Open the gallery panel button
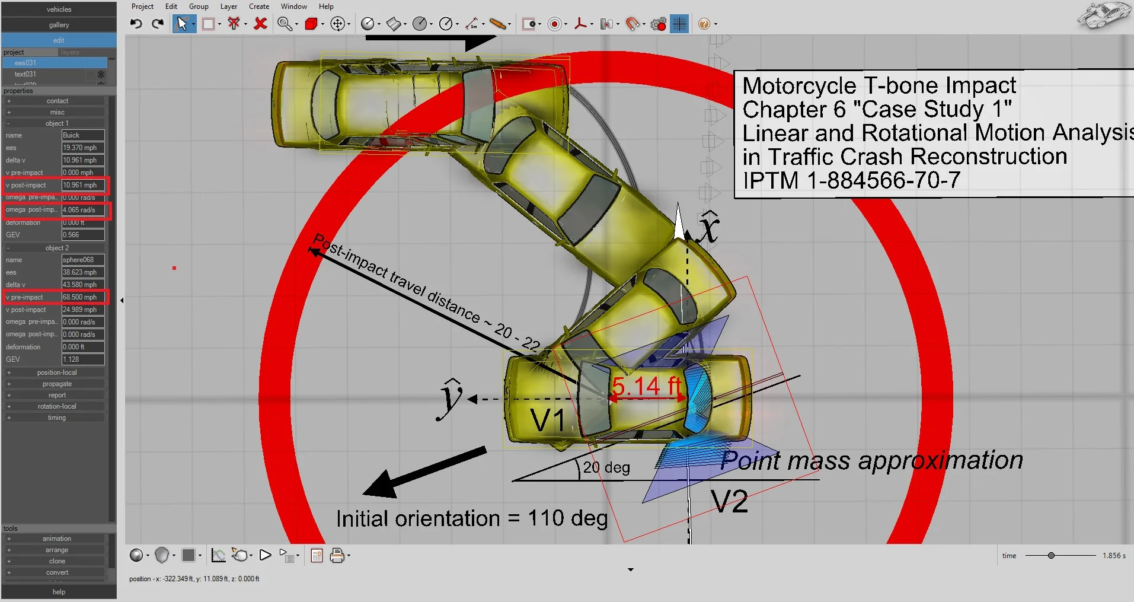Viewport: 1134px width, 602px height. [59, 25]
